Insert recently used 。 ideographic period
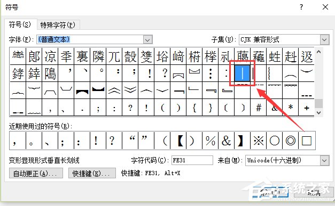This screenshot has width=335, height=206. 34,141
